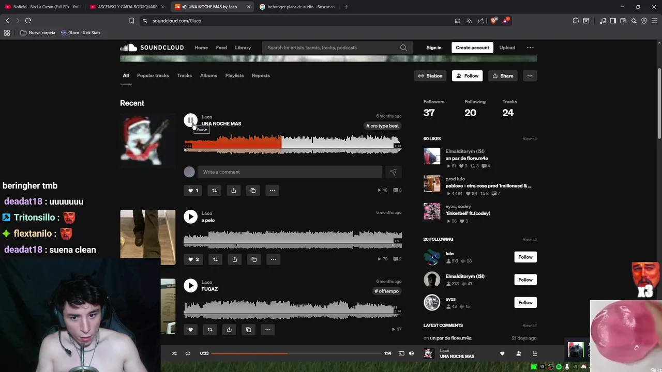Repost the FUGAZ track
This screenshot has height=372, width=662.
click(210, 330)
